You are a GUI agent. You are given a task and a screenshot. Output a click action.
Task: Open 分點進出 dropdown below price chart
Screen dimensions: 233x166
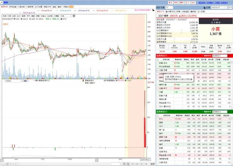[13, 81]
